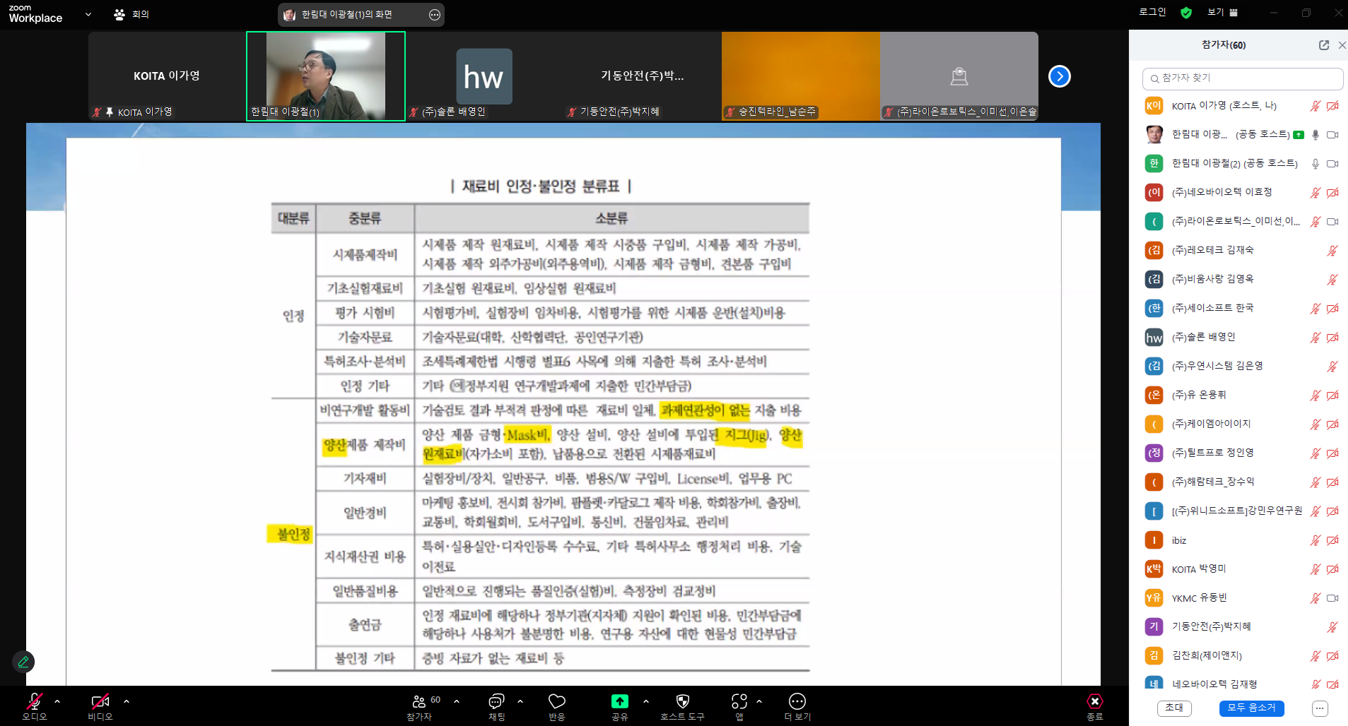1348x726 pixels.
Task: Select (주)솔론 배영인 hw thumbnail
Action: (483, 76)
